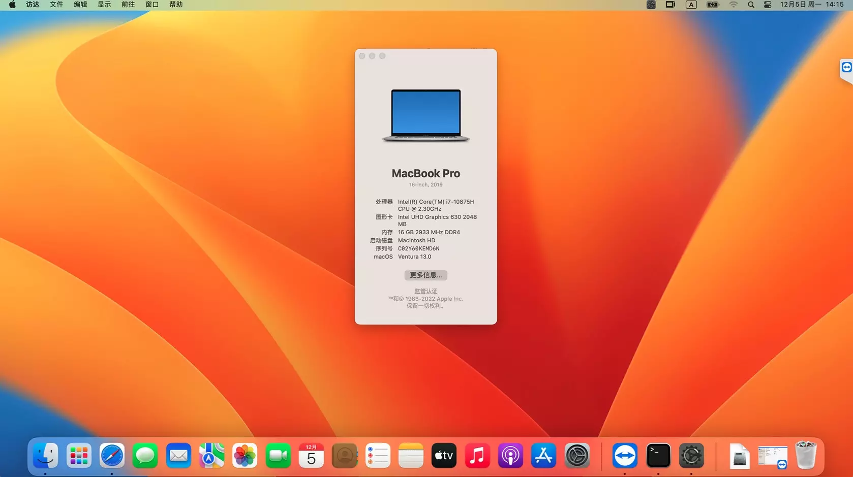Screen dimensions: 853x477
Task: Open the 文件 menu
Action: click(x=56, y=5)
